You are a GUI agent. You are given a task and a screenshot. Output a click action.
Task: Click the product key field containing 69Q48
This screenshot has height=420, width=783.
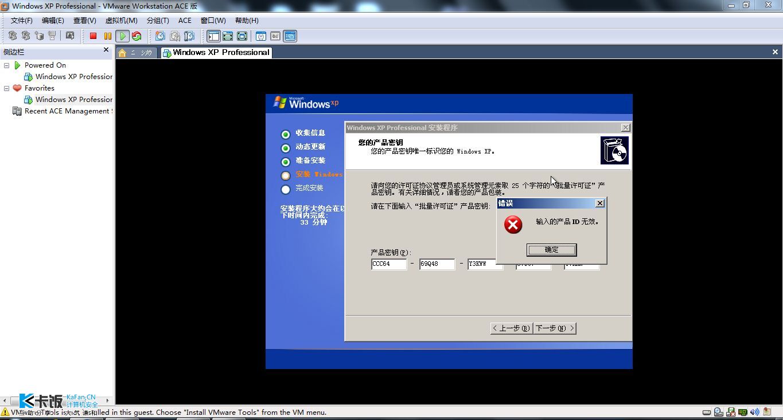437,264
